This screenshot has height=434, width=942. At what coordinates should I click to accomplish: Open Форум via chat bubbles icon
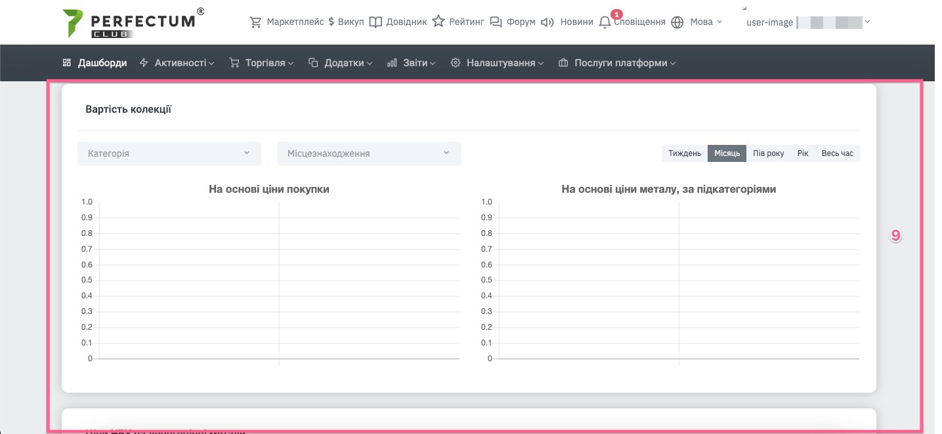tap(496, 22)
